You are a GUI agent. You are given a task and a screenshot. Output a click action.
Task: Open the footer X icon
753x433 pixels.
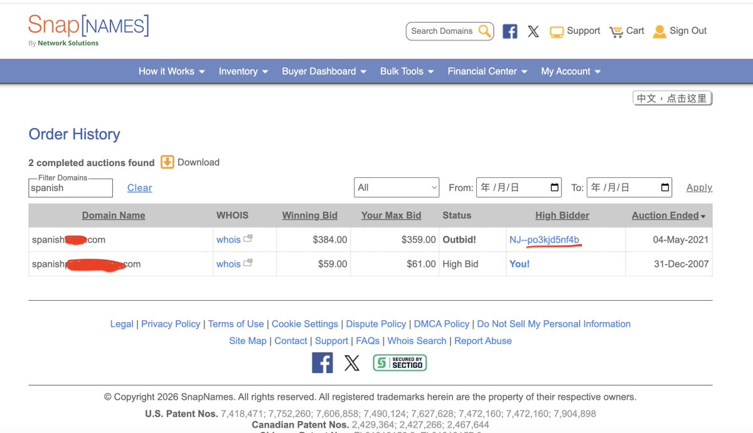(x=352, y=363)
